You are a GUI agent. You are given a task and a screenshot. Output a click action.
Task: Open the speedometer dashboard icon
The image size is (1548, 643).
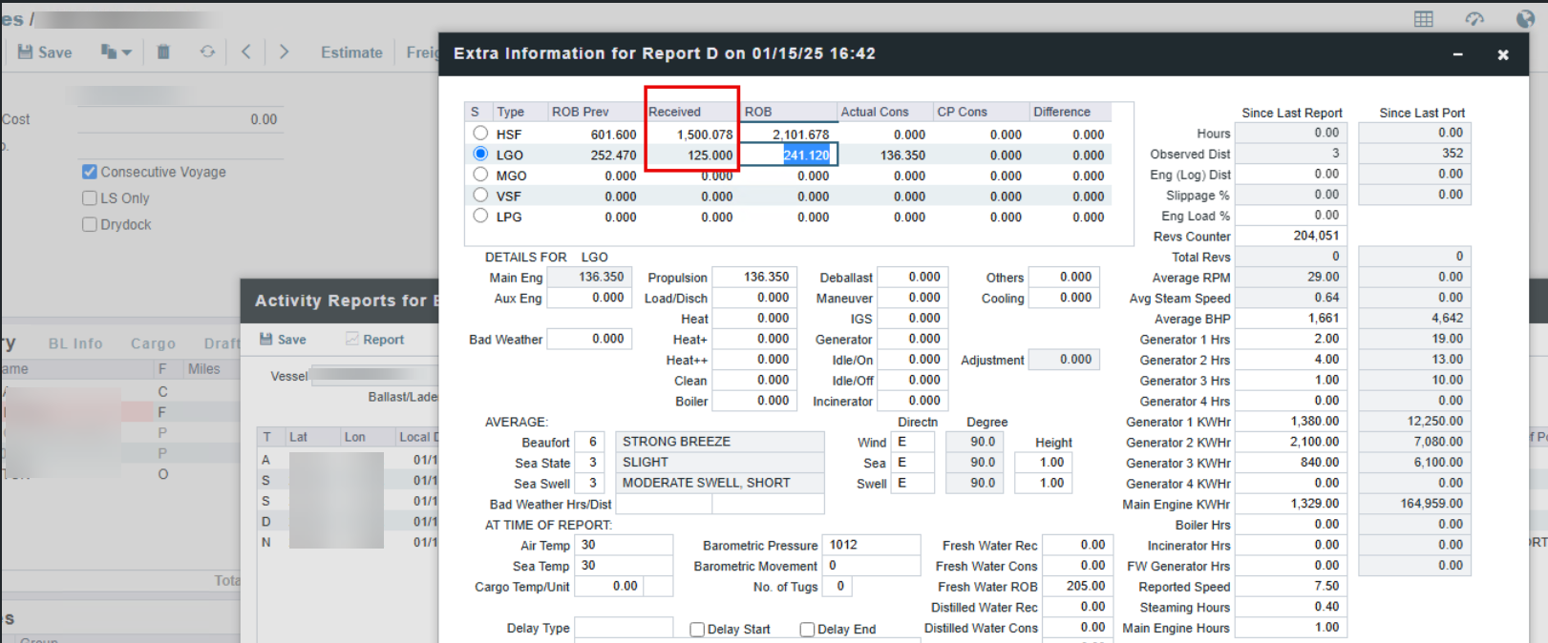[1474, 19]
